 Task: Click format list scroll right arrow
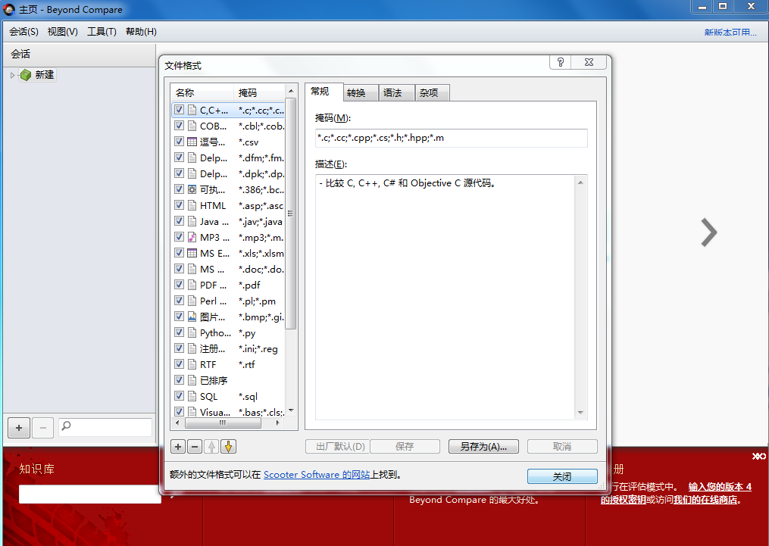pos(277,423)
